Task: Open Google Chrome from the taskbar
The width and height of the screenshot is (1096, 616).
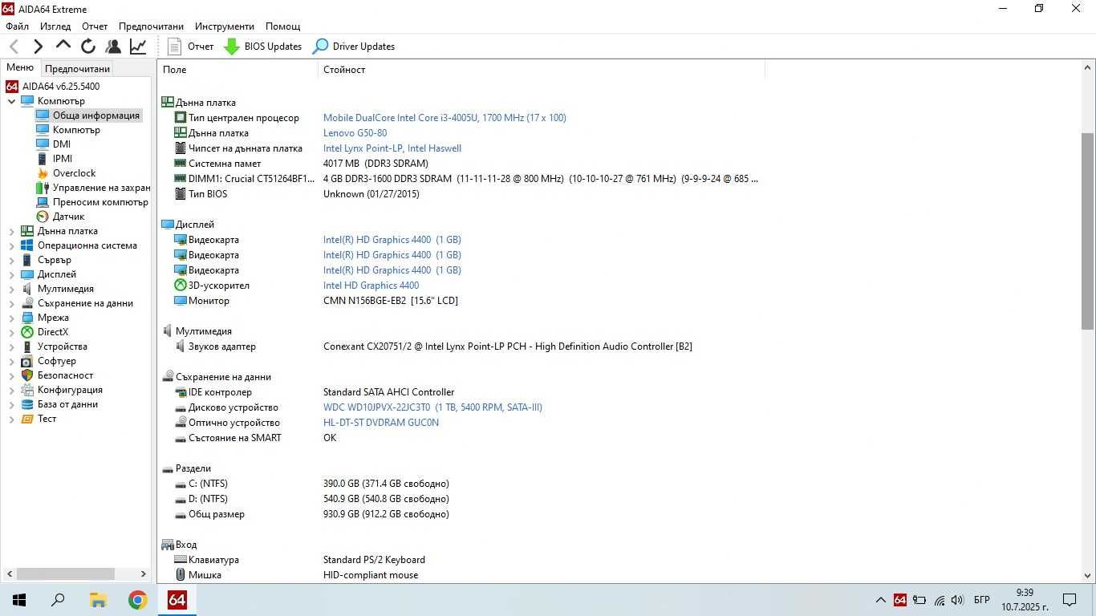Action: (137, 600)
